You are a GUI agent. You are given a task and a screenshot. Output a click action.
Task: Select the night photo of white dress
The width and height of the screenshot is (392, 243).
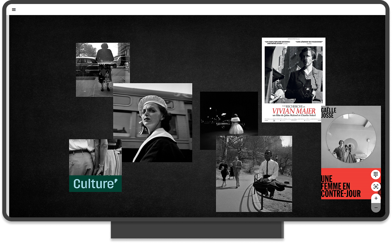point(229,121)
